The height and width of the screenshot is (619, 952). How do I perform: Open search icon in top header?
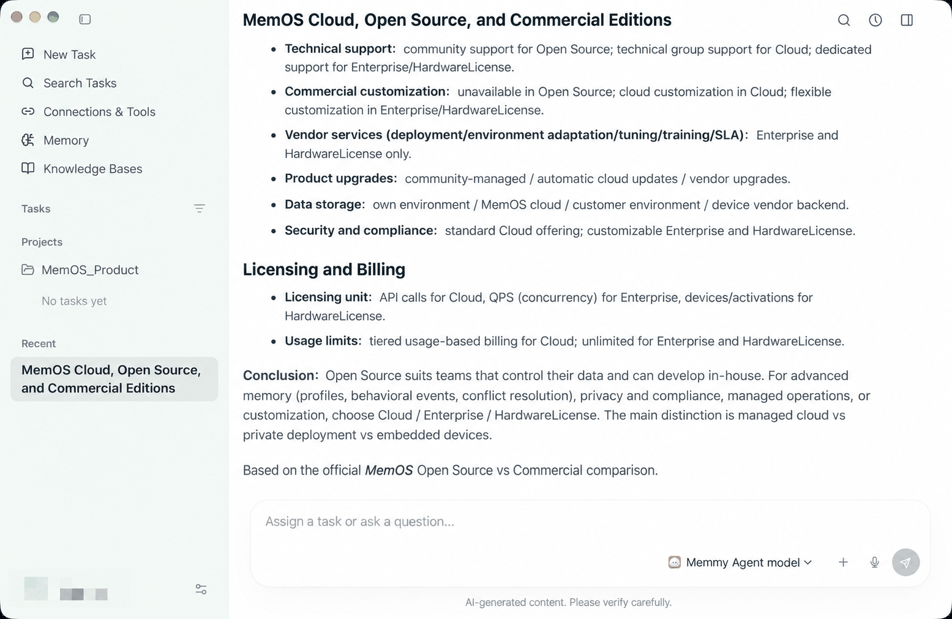tap(844, 20)
